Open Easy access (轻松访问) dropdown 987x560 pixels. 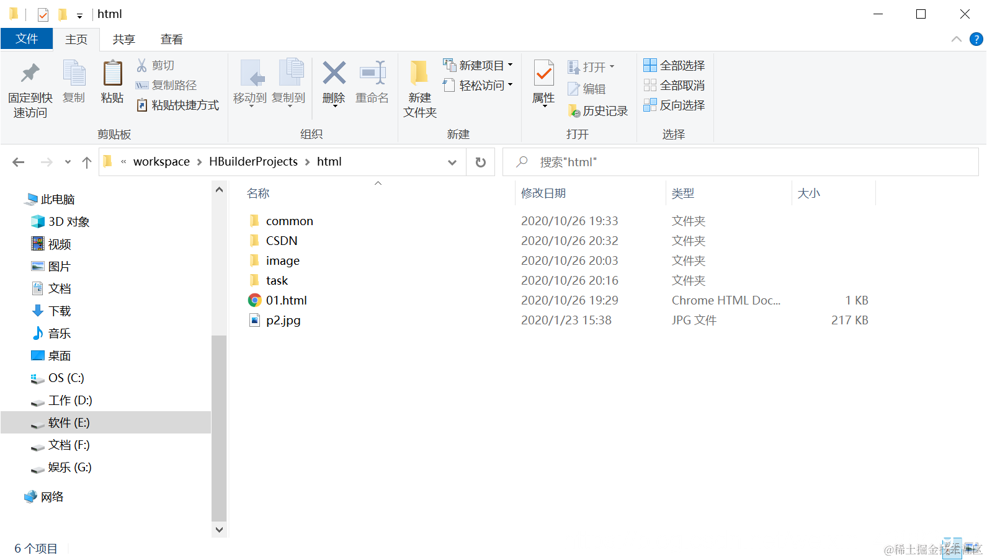pyautogui.click(x=478, y=85)
